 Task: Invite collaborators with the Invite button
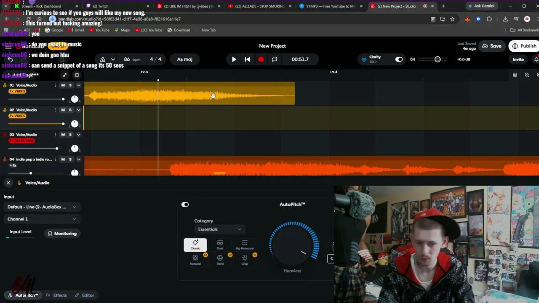coord(518,59)
